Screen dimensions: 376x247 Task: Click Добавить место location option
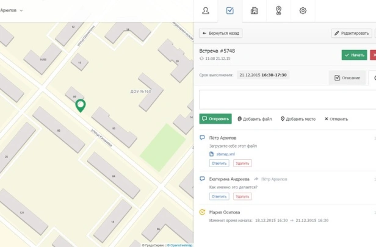(x=298, y=119)
